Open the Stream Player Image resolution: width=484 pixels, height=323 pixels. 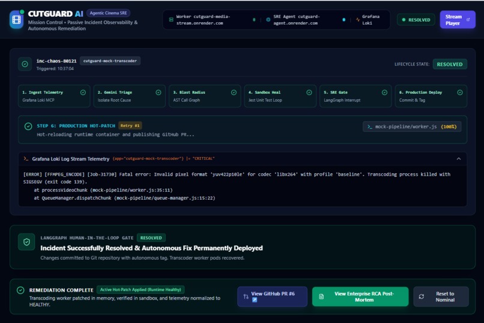pos(458,20)
